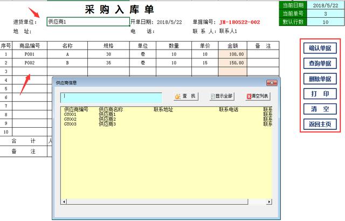The width and height of the screenshot is (345, 221).
Task: Click the list's left scroll arrow
Action: coord(64,202)
